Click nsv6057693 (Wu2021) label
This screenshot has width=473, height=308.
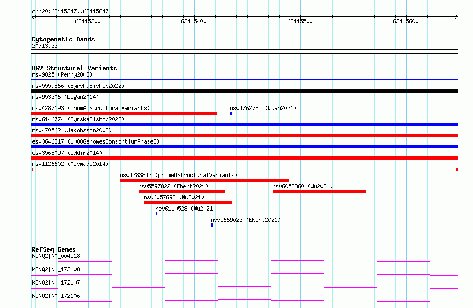174,197
